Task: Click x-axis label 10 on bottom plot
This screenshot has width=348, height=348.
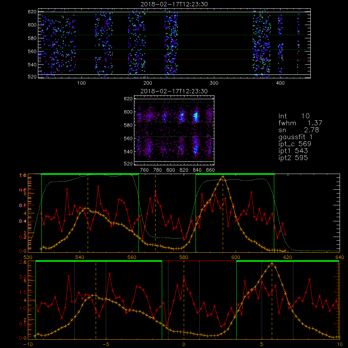Action: [x=340, y=345]
